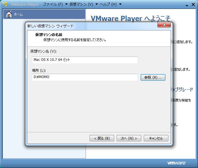Click the 仮想マシン名 text field
Viewport: 198px width, 168px height.
tap(85, 60)
